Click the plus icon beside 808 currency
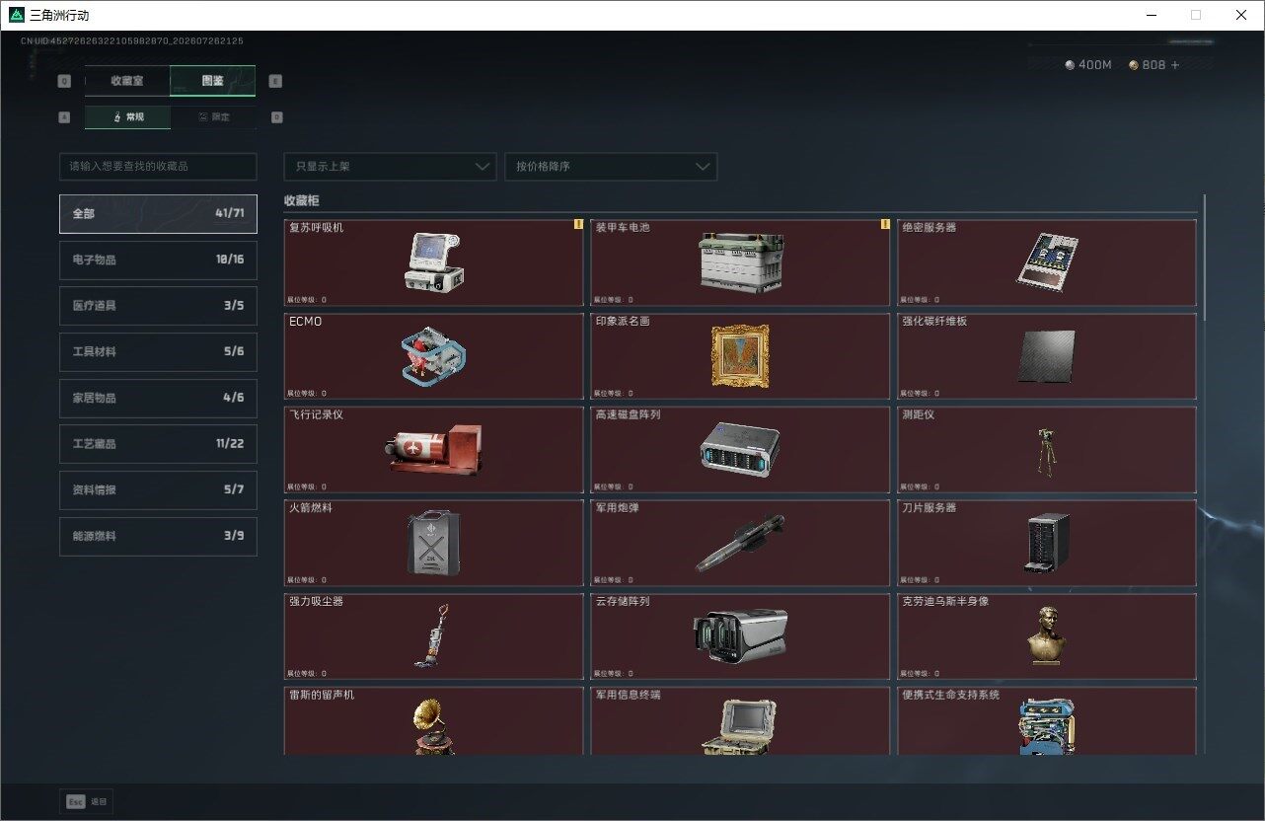Image resolution: width=1265 pixels, height=821 pixels. (1174, 65)
